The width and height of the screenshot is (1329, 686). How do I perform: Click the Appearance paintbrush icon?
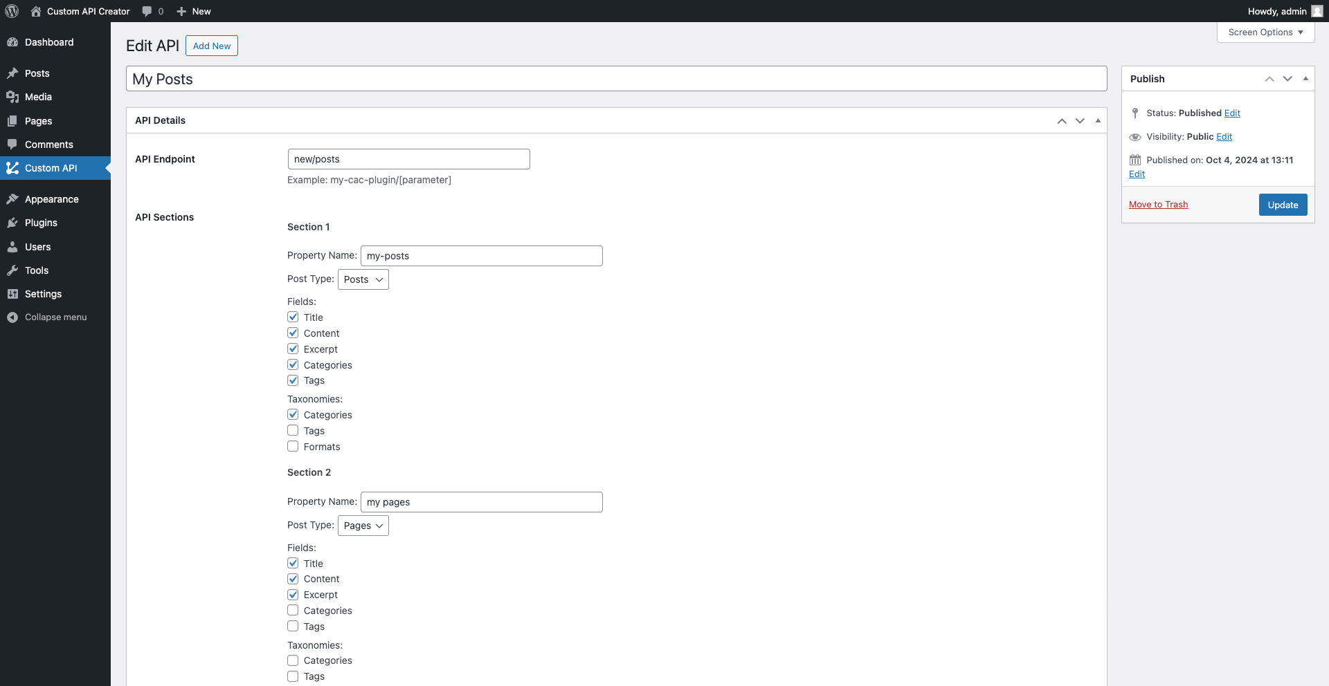(x=12, y=199)
